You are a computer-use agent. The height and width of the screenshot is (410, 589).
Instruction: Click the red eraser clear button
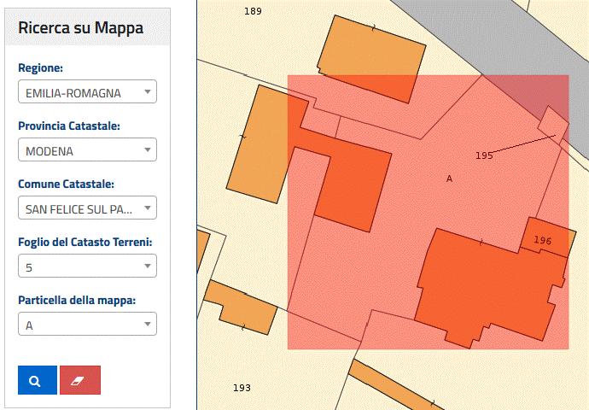click(80, 380)
